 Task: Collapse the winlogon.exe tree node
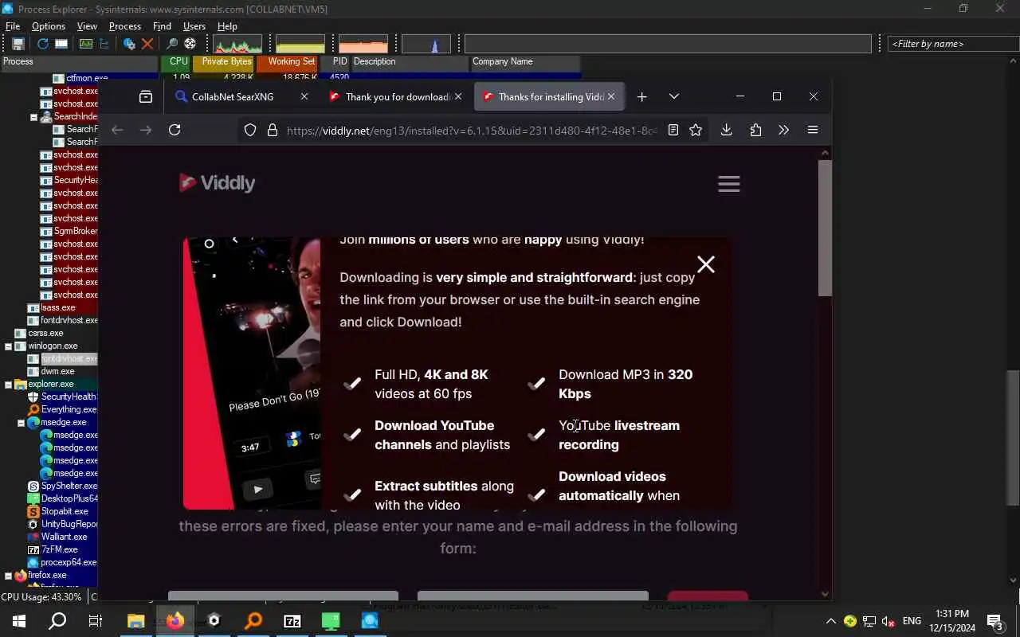9,346
